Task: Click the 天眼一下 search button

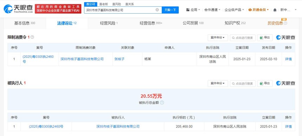Action: [x=170, y=10]
